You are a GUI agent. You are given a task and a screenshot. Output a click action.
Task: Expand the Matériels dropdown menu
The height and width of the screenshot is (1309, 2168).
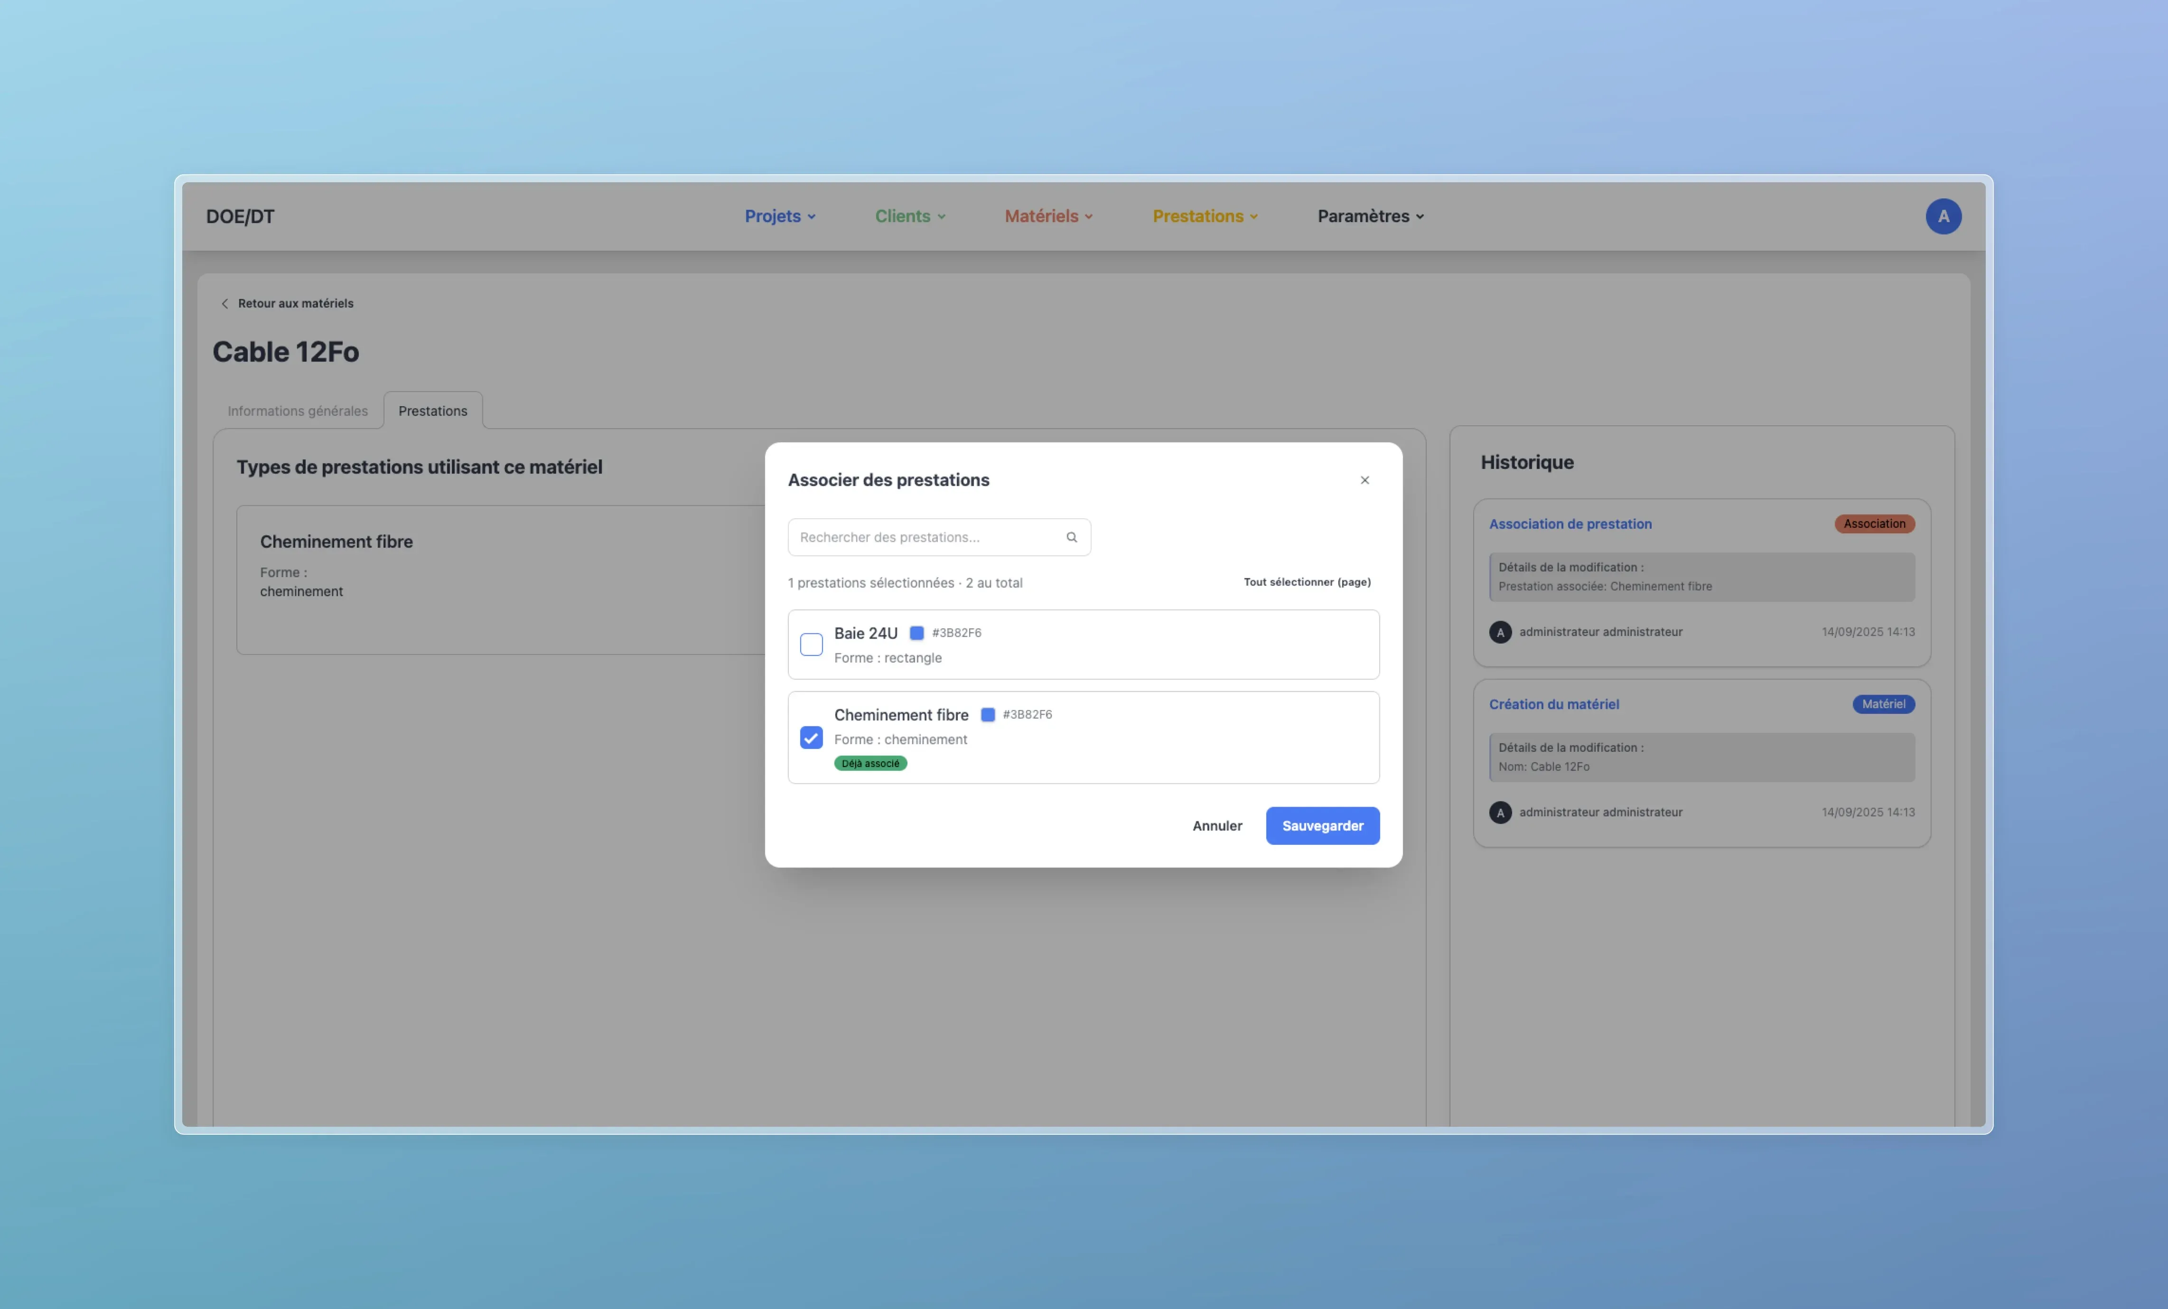(x=1048, y=216)
